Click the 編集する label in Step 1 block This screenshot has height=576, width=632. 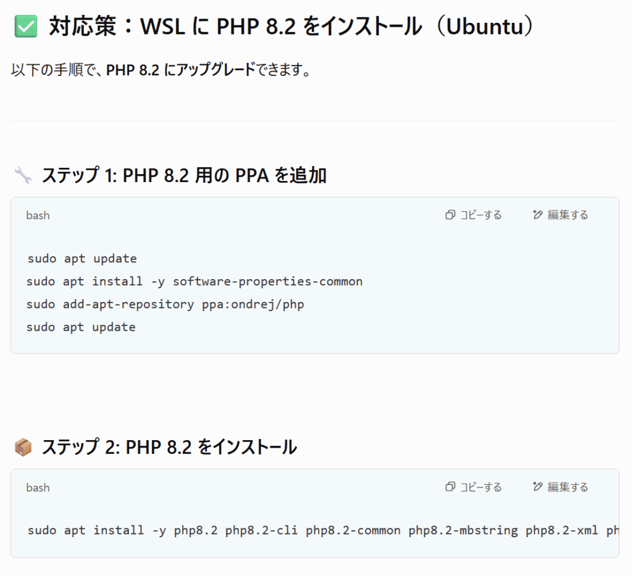pos(568,215)
